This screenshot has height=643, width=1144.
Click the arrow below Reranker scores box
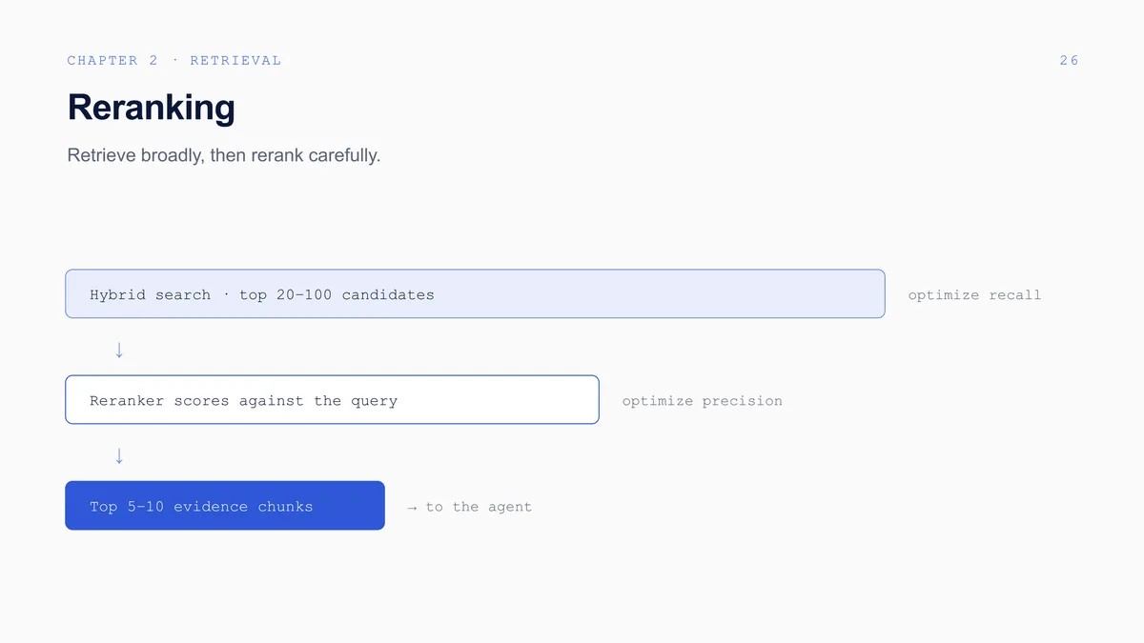[119, 455]
